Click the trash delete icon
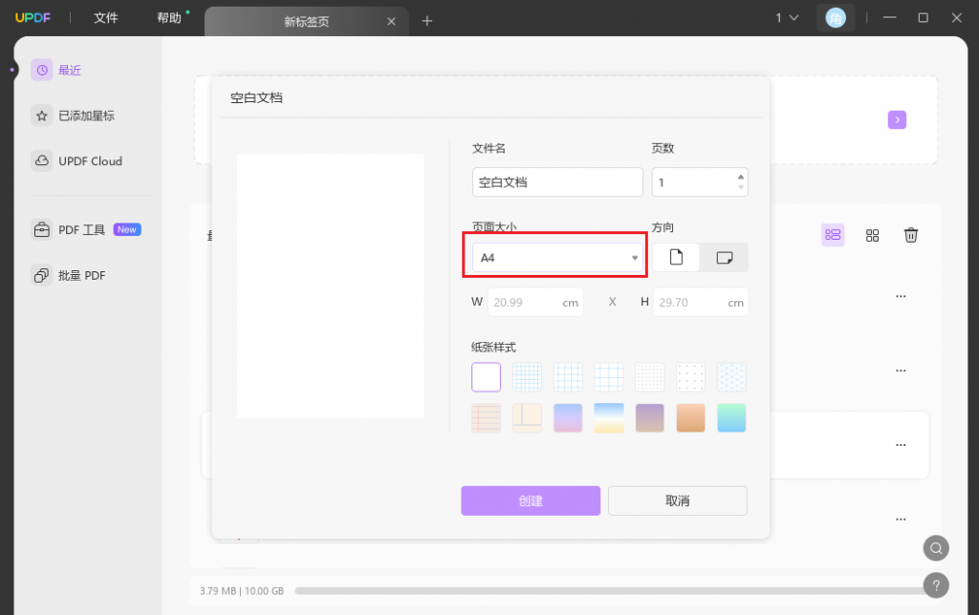The height and width of the screenshot is (615, 979). coord(911,235)
